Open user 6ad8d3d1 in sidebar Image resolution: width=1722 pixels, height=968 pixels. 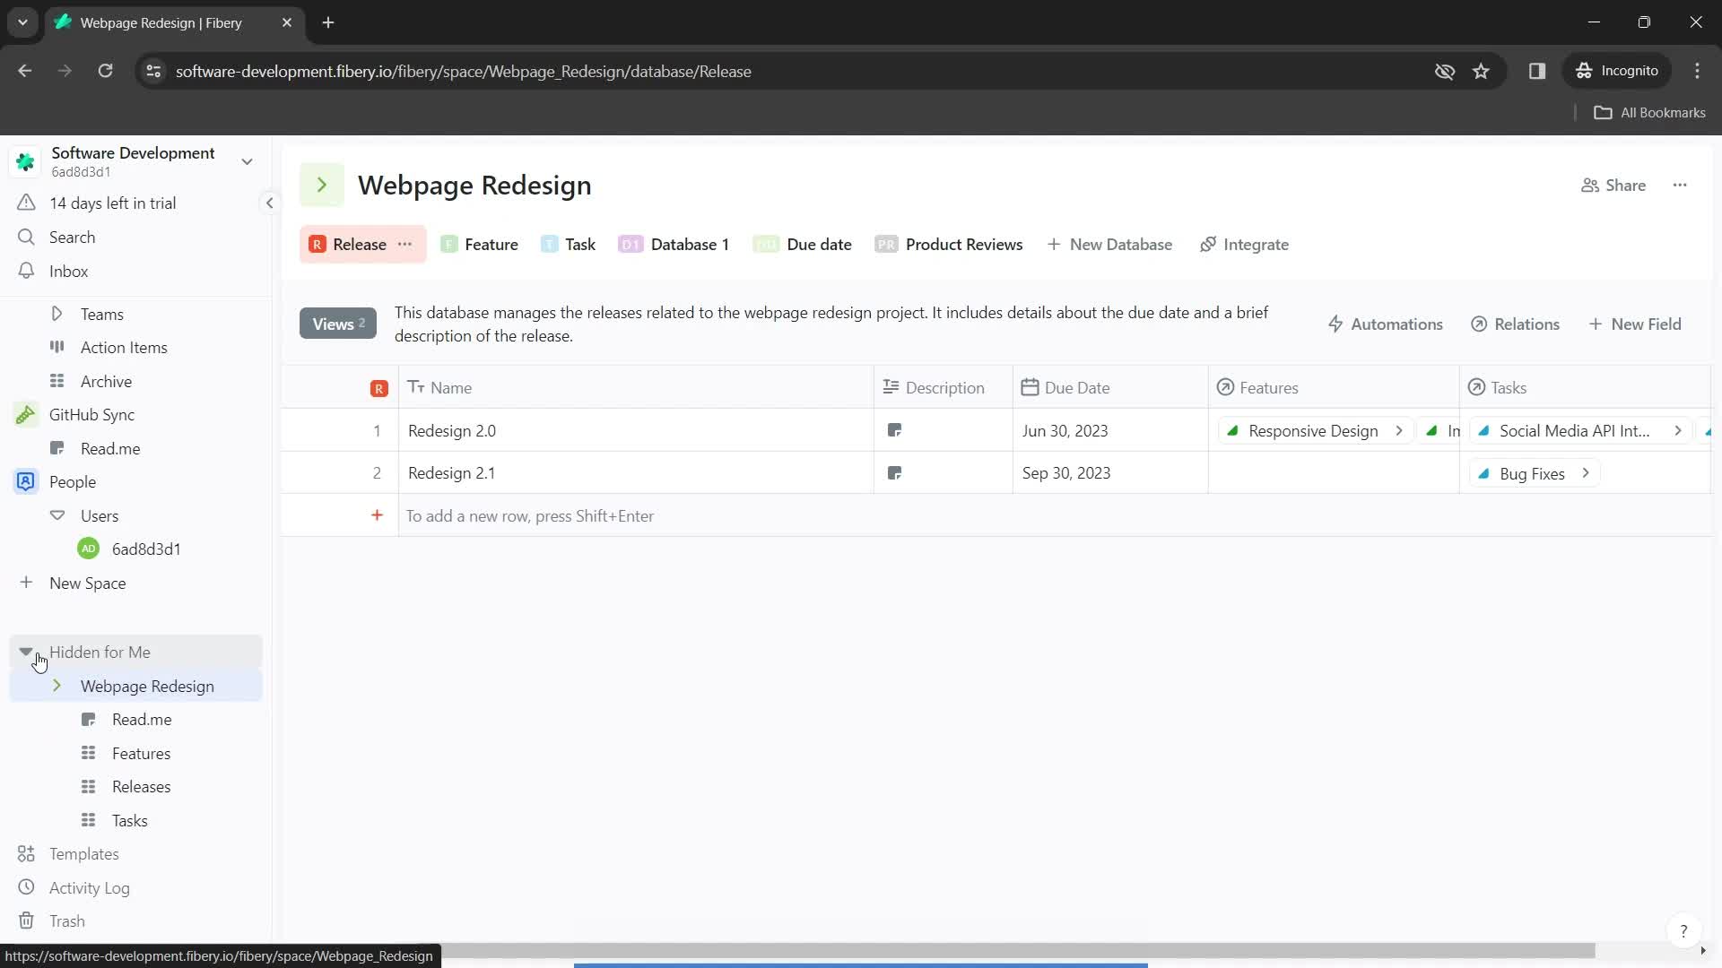tap(145, 549)
